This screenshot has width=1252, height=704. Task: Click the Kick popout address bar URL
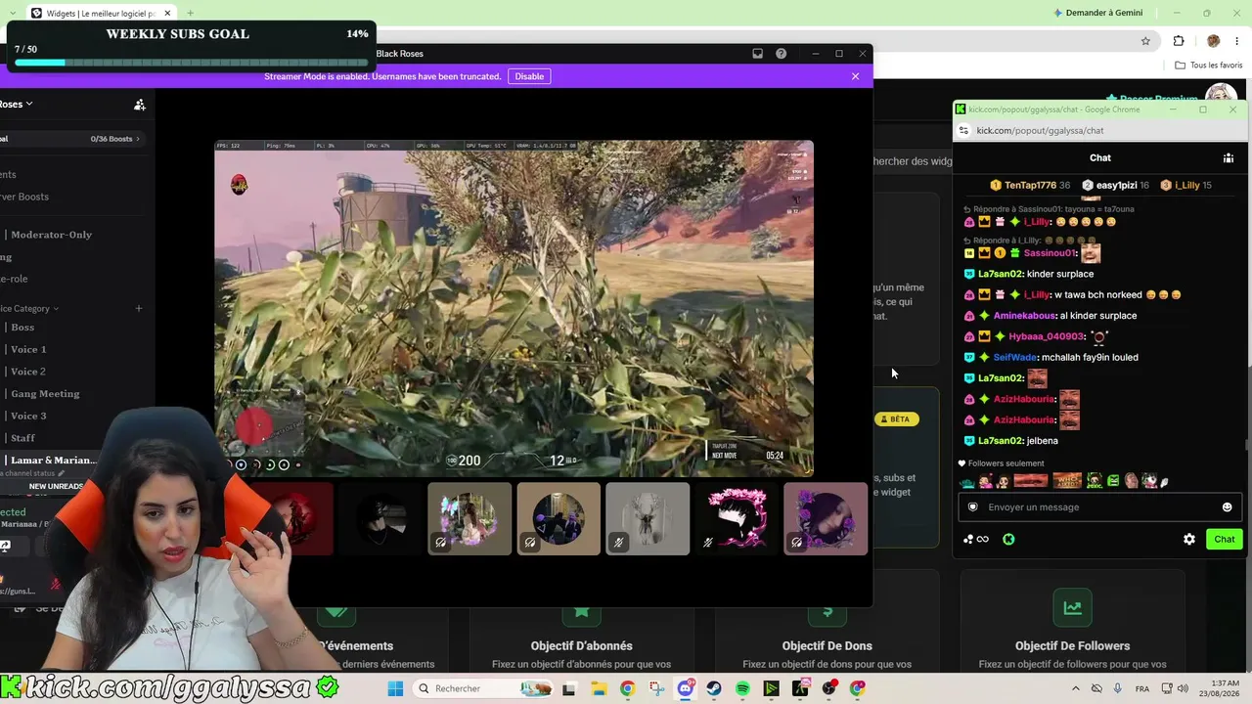[1040, 131]
